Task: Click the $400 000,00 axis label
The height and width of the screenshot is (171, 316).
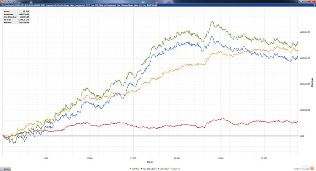Action: [x=305, y=32]
